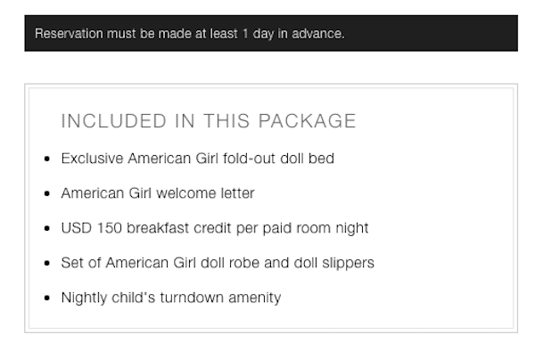The height and width of the screenshot is (351, 535).
Task: Click the word 'INCLUDED' in the heading
Action: [x=113, y=121]
